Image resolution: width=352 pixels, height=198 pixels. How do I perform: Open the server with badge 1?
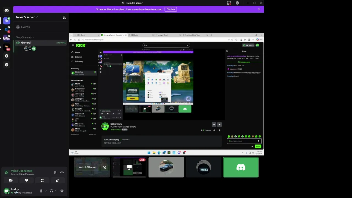coord(7,29)
